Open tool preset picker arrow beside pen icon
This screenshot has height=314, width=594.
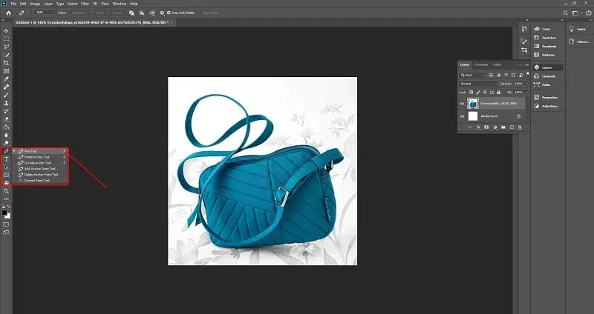click(x=27, y=13)
